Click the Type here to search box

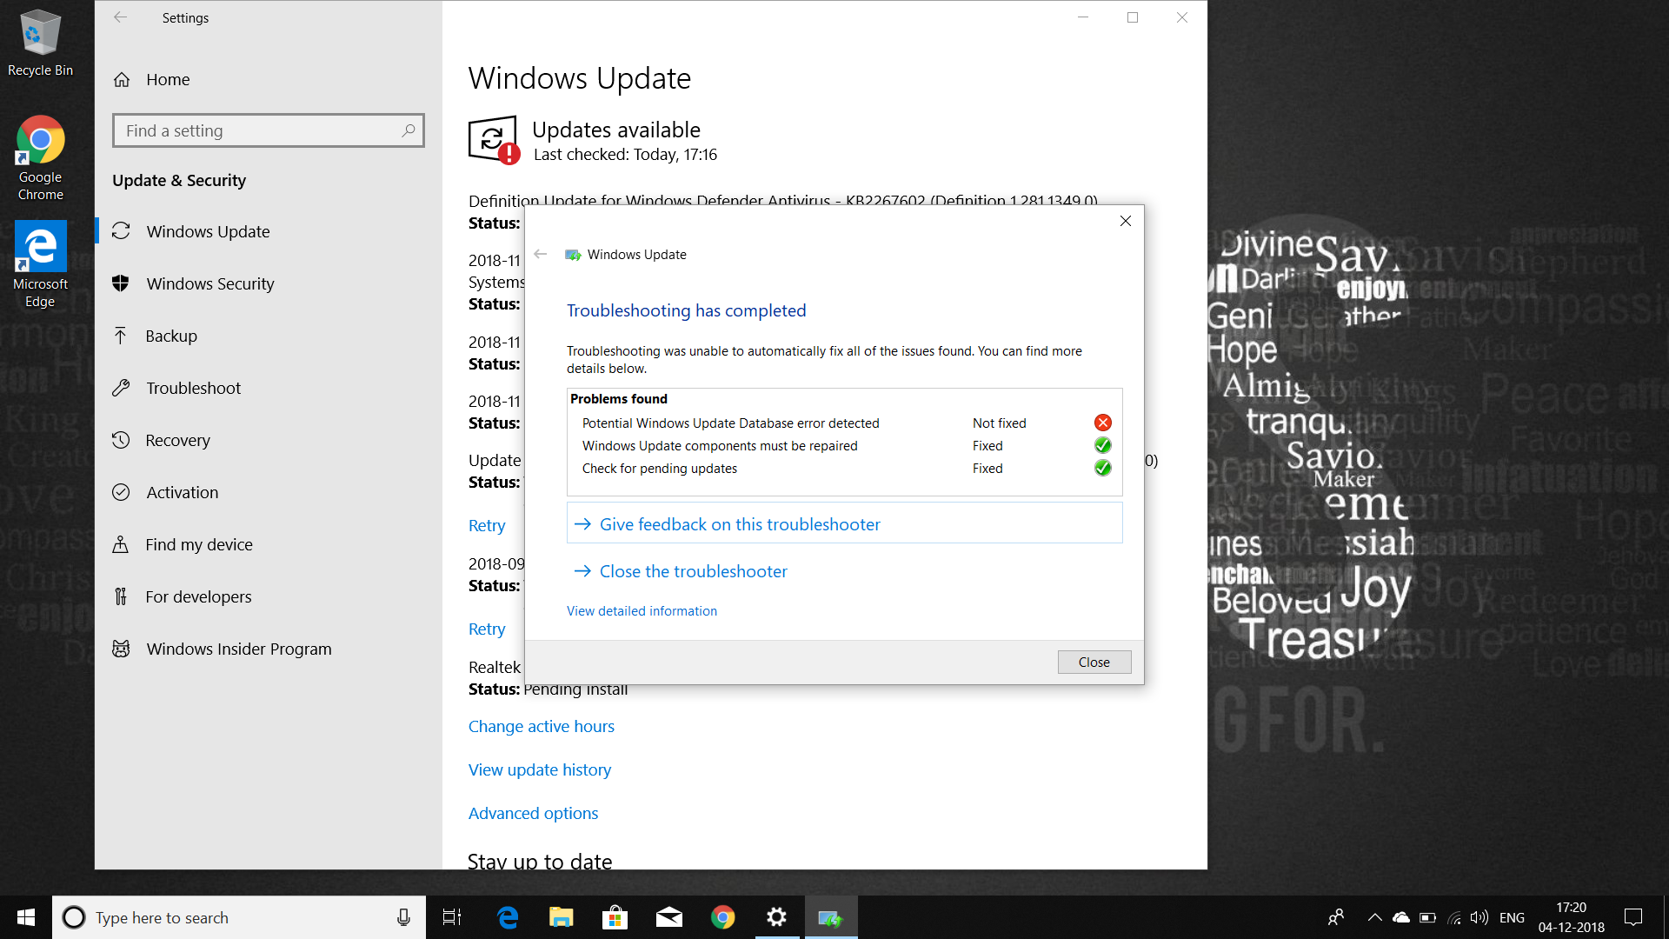(x=239, y=917)
